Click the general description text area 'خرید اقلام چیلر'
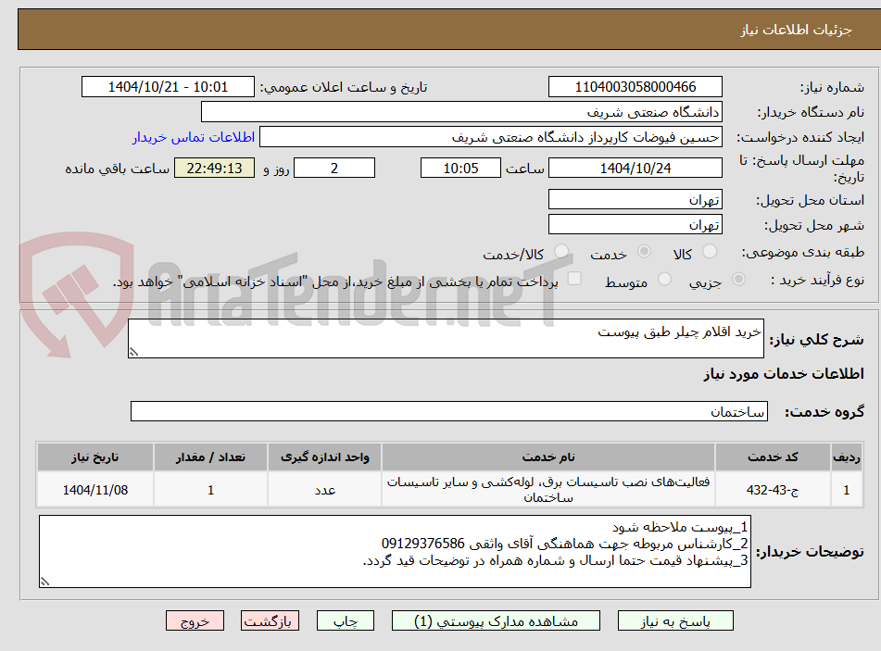881x651 pixels. tap(446, 338)
